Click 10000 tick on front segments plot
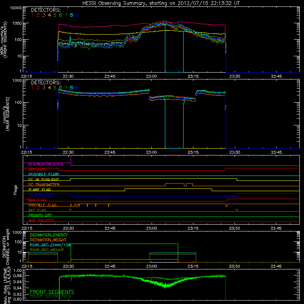 16,8
